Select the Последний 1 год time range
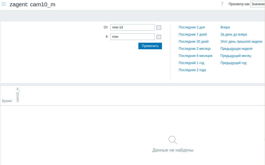265x165 pixels. pos(191,63)
